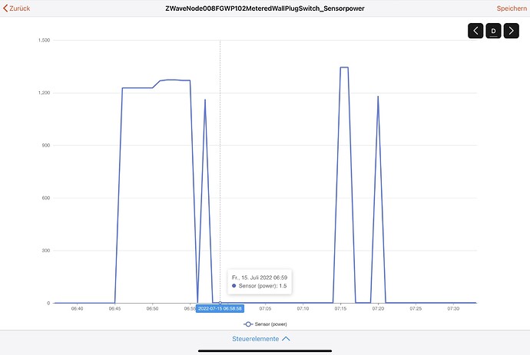Click the Zurück back link
Viewport: 530px width, 355px height.
(x=19, y=8)
